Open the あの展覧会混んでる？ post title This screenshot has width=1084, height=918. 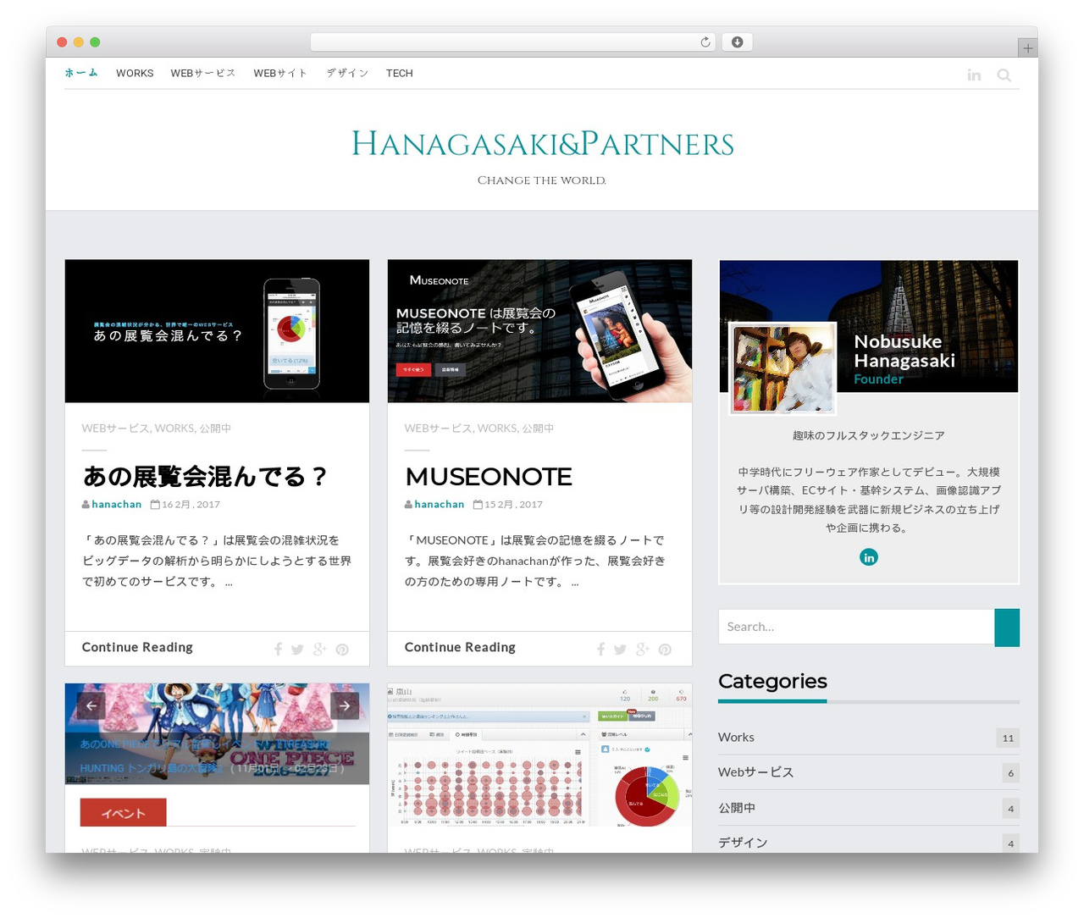click(x=206, y=477)
